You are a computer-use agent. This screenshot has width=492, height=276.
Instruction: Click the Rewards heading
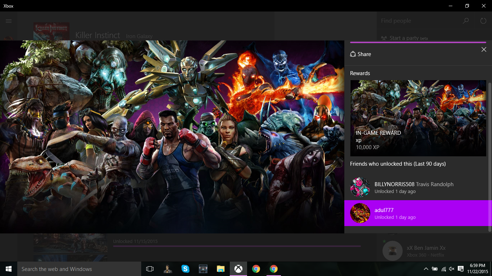click(360, 73)
